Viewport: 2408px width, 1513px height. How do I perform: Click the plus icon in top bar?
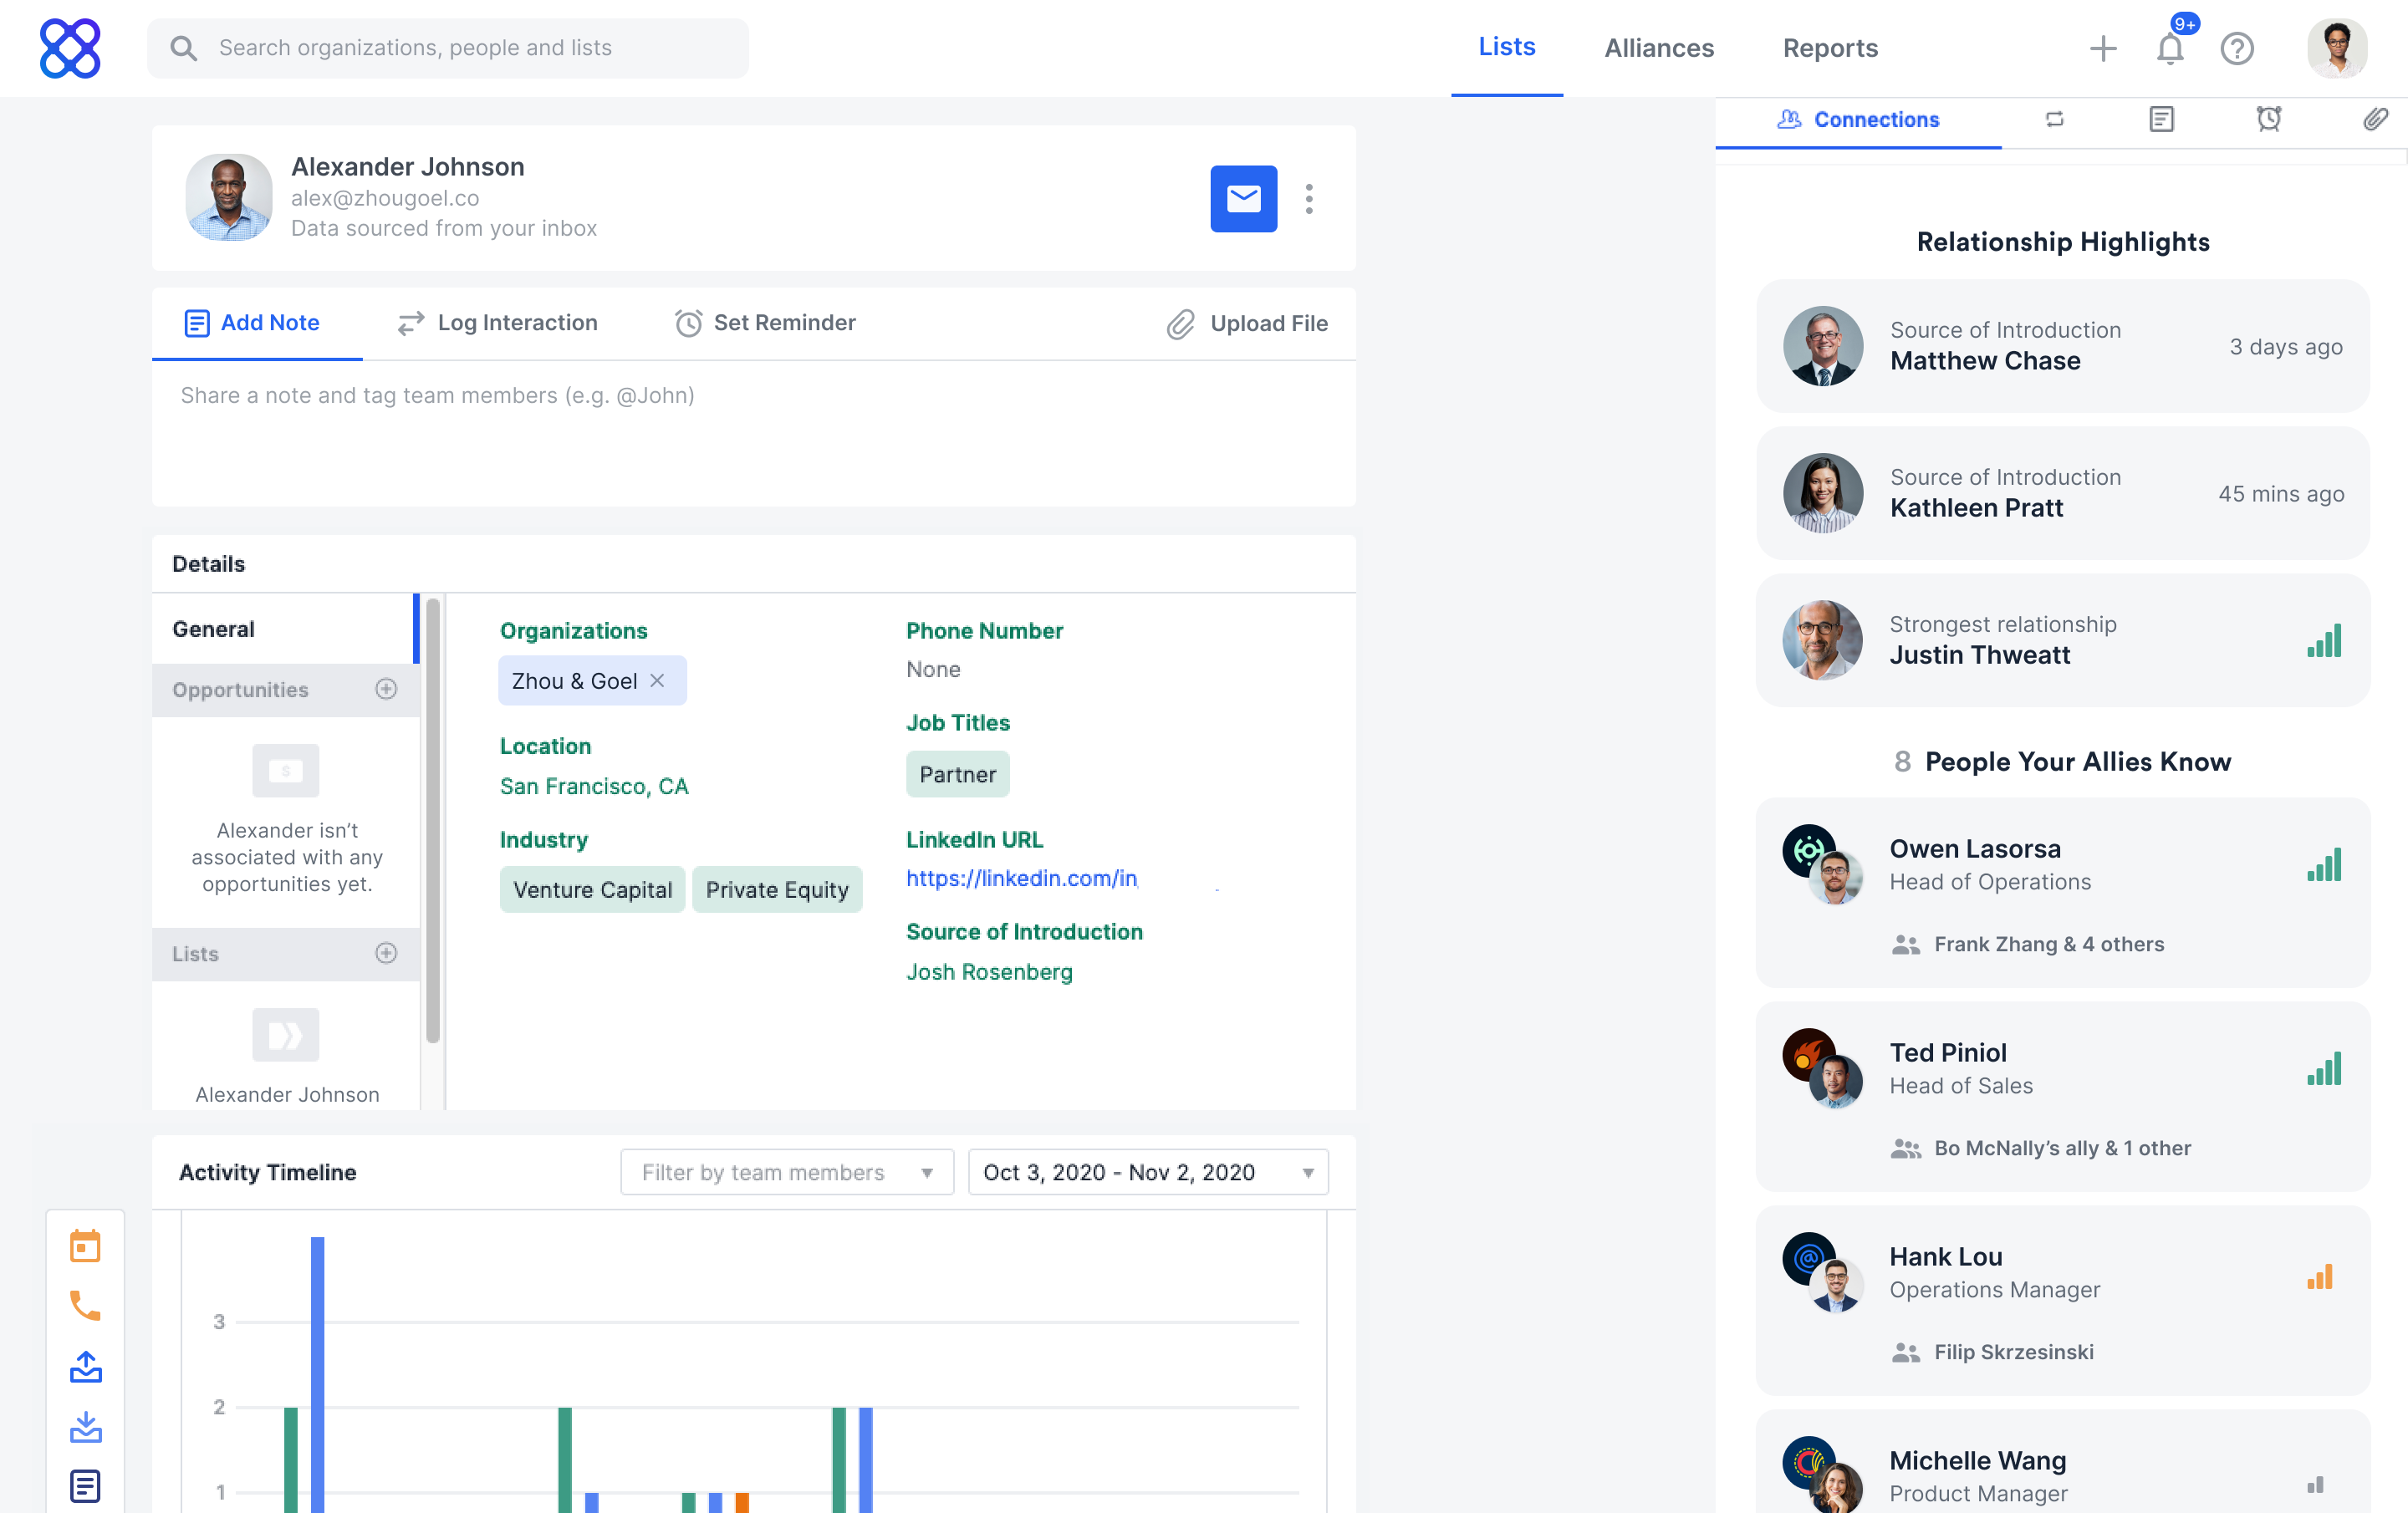point(2102,48)
